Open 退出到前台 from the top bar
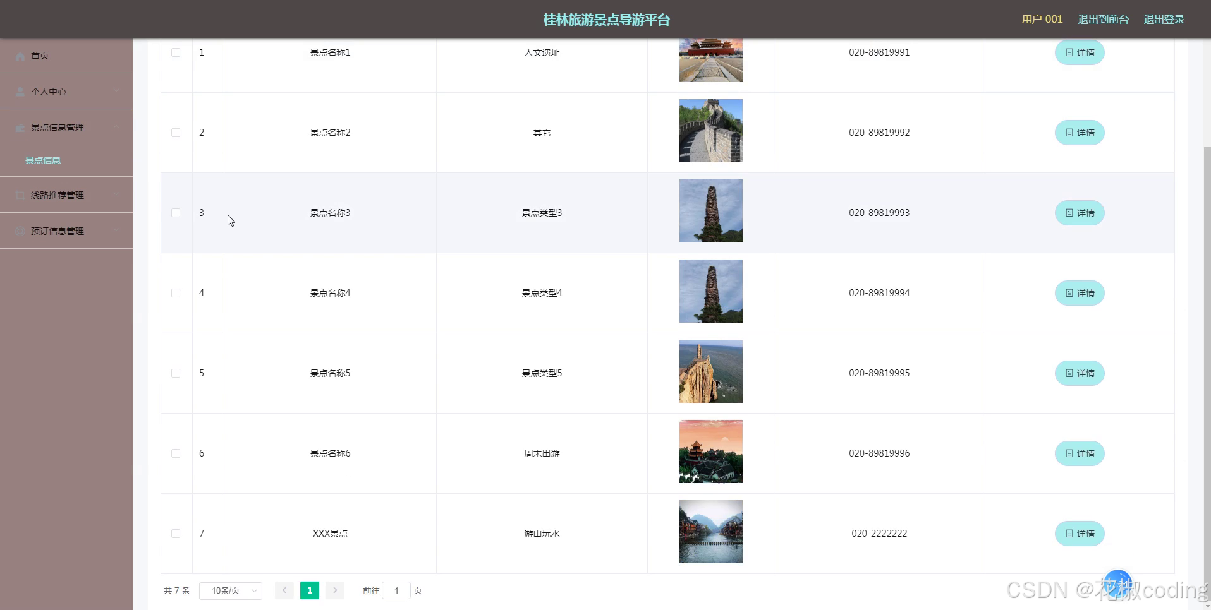The image size is (1211, 610). pos(1104,19)
